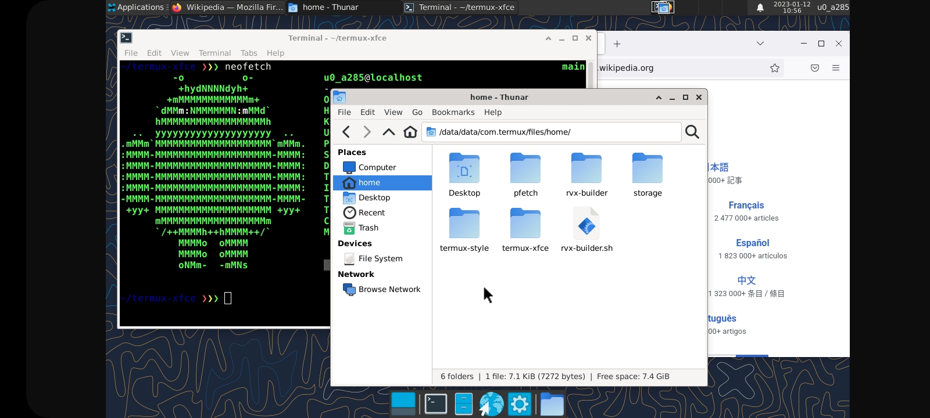Screen dimensions: 930x418
Task: Open the u0_a285 user menu
Action: coord(832,7)
